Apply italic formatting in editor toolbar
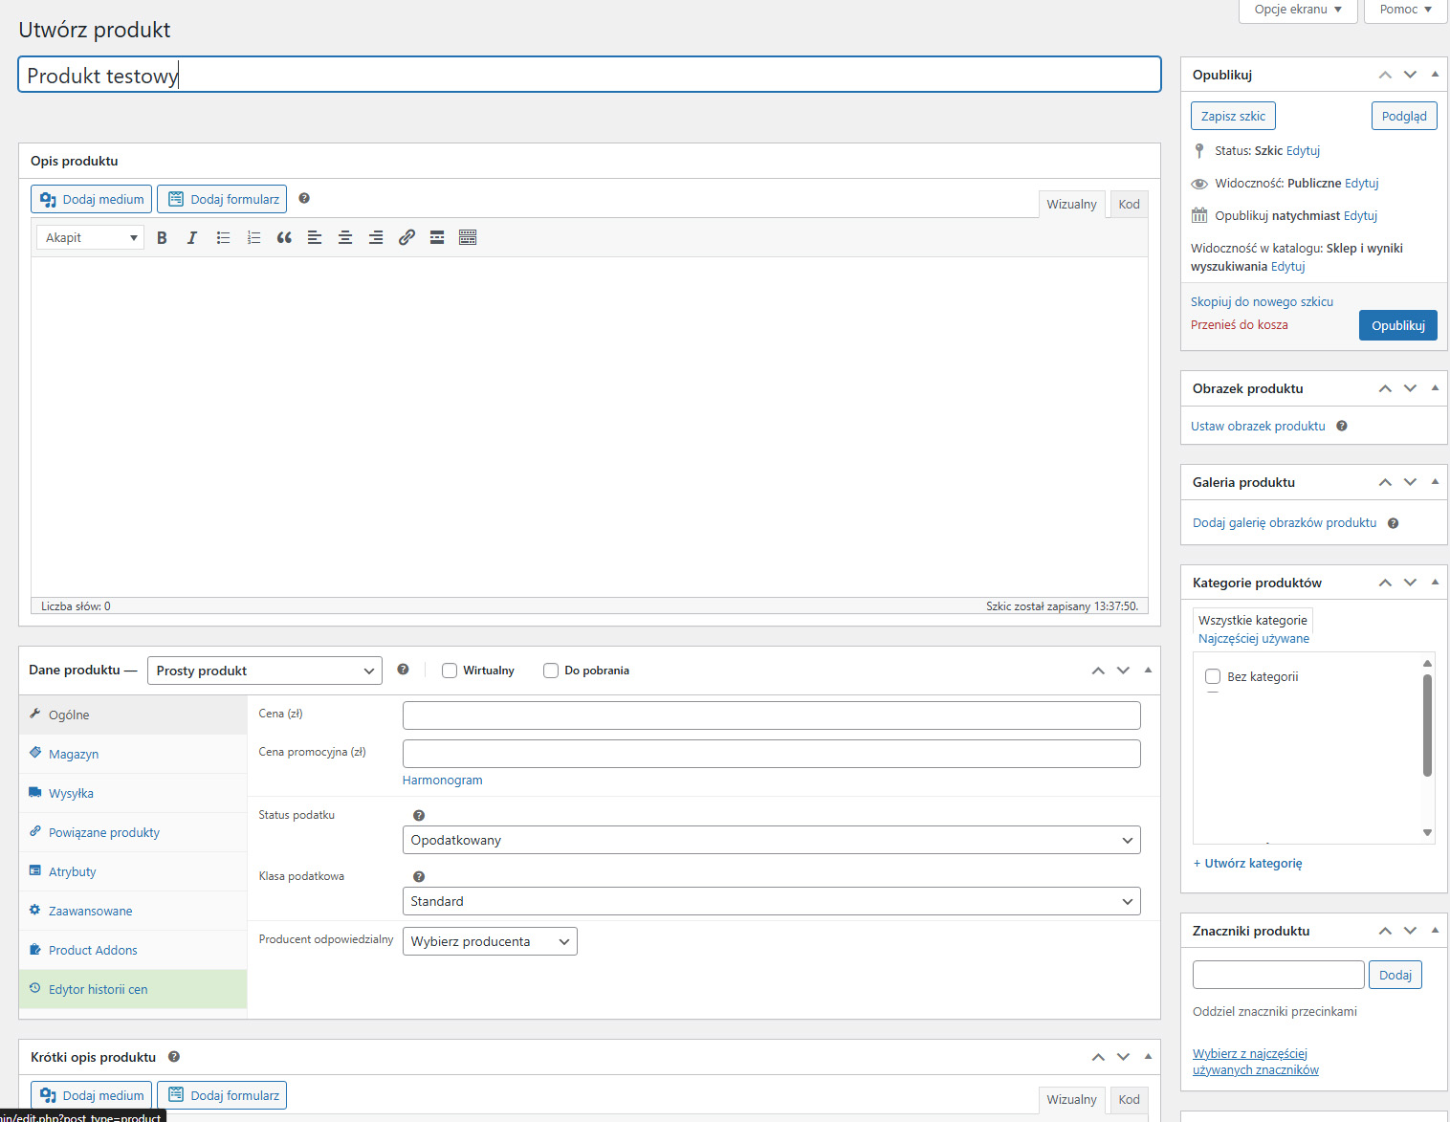This screenshot has height=1122, width=1450. pos(192,238)
